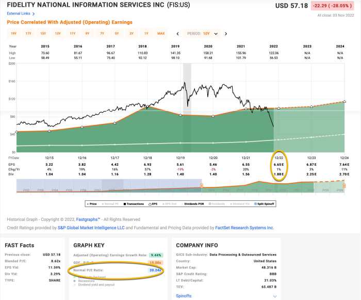Open the Spinoffs link in Company Info
The width and height of the screenshot is (361, 300).
click(x=184, y=296)
